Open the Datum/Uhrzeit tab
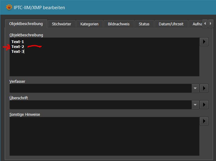The image size is (216, 161). (x=171, y=24)
